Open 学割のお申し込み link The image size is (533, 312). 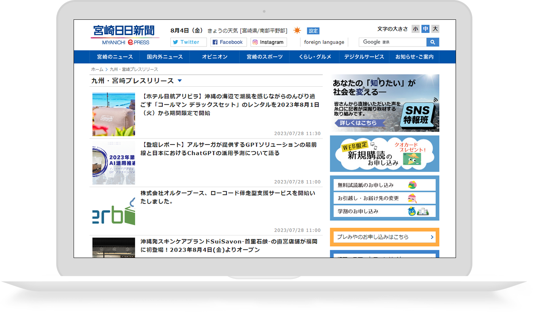385,211
